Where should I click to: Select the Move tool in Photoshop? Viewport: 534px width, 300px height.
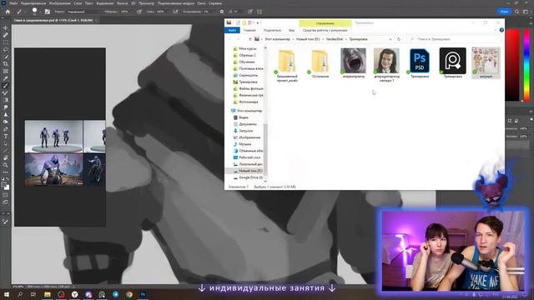coord(6,27)
